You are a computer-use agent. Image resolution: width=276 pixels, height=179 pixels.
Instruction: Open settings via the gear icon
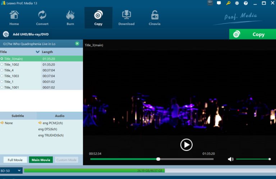(237, 3)
